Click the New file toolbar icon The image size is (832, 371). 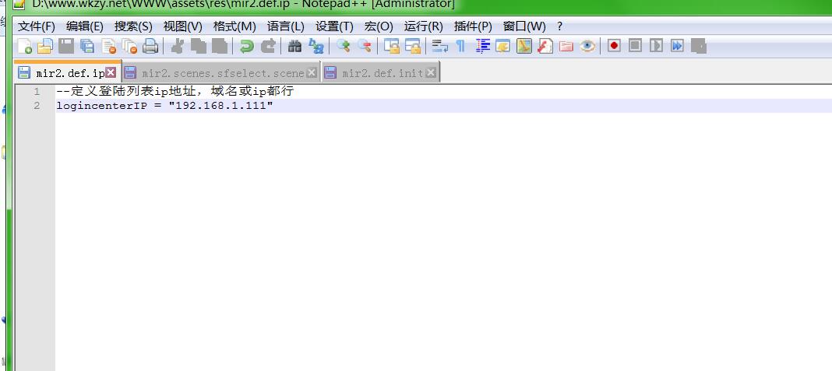(x=25, y=46)
